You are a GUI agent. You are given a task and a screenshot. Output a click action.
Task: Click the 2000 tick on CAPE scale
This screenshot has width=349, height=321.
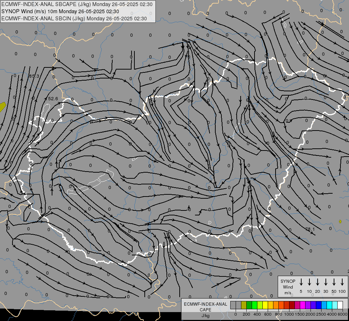coord(310,314)
